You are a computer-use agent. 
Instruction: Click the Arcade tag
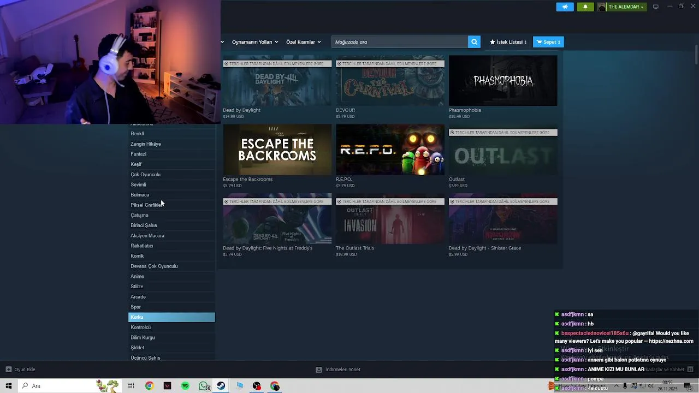[171, 297]
